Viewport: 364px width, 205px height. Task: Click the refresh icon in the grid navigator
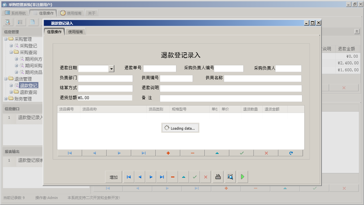tap(291, 153)
